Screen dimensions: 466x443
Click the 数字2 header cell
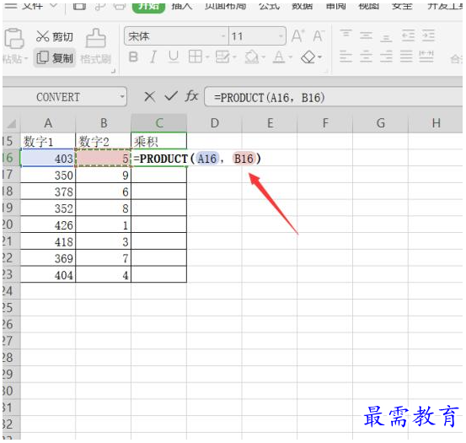coord(104,141)
